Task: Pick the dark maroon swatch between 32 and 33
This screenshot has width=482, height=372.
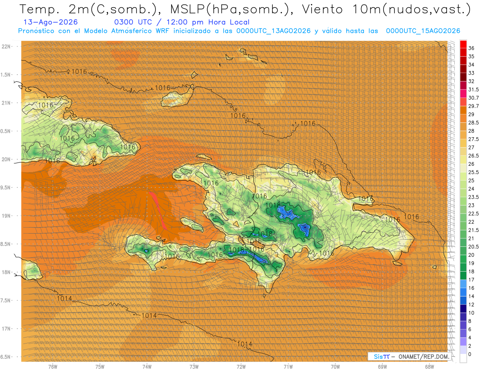Action: tap(463, 77)
